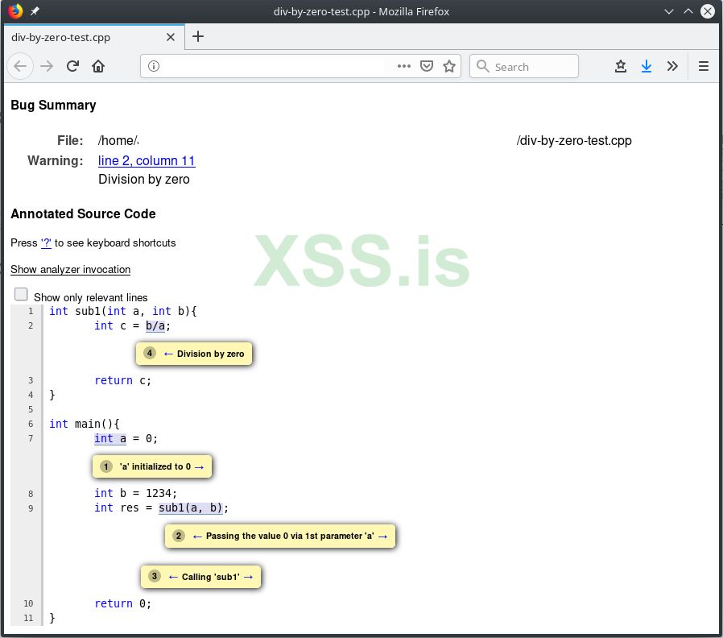The image size is (723, 638).
Task: Click the 'Bug Summary' heading
Action: [53, 106]
